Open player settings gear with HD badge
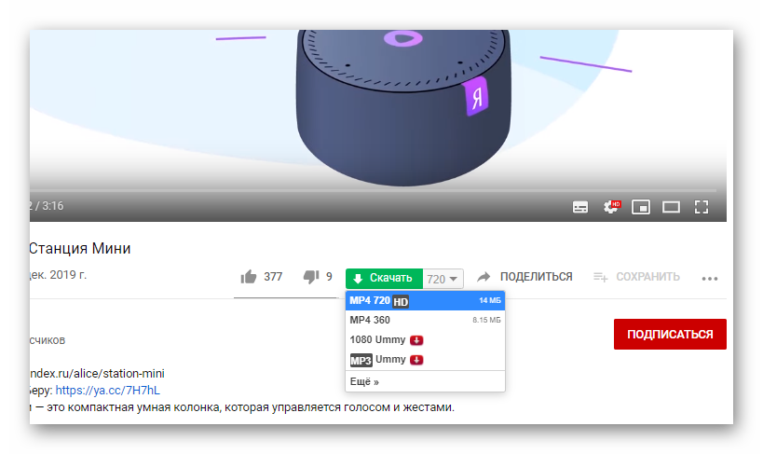This screenshot has height=454, width=763. (x=611, y=207)
